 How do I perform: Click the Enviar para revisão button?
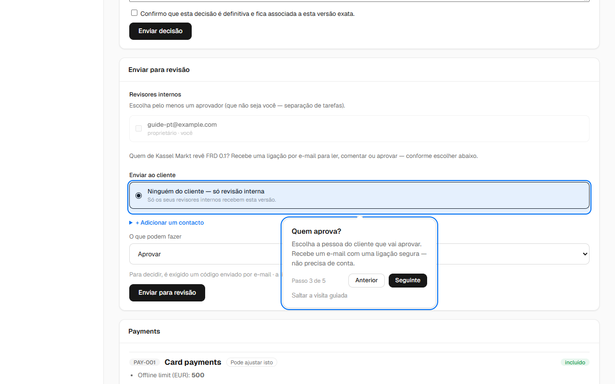click(167, 293)
